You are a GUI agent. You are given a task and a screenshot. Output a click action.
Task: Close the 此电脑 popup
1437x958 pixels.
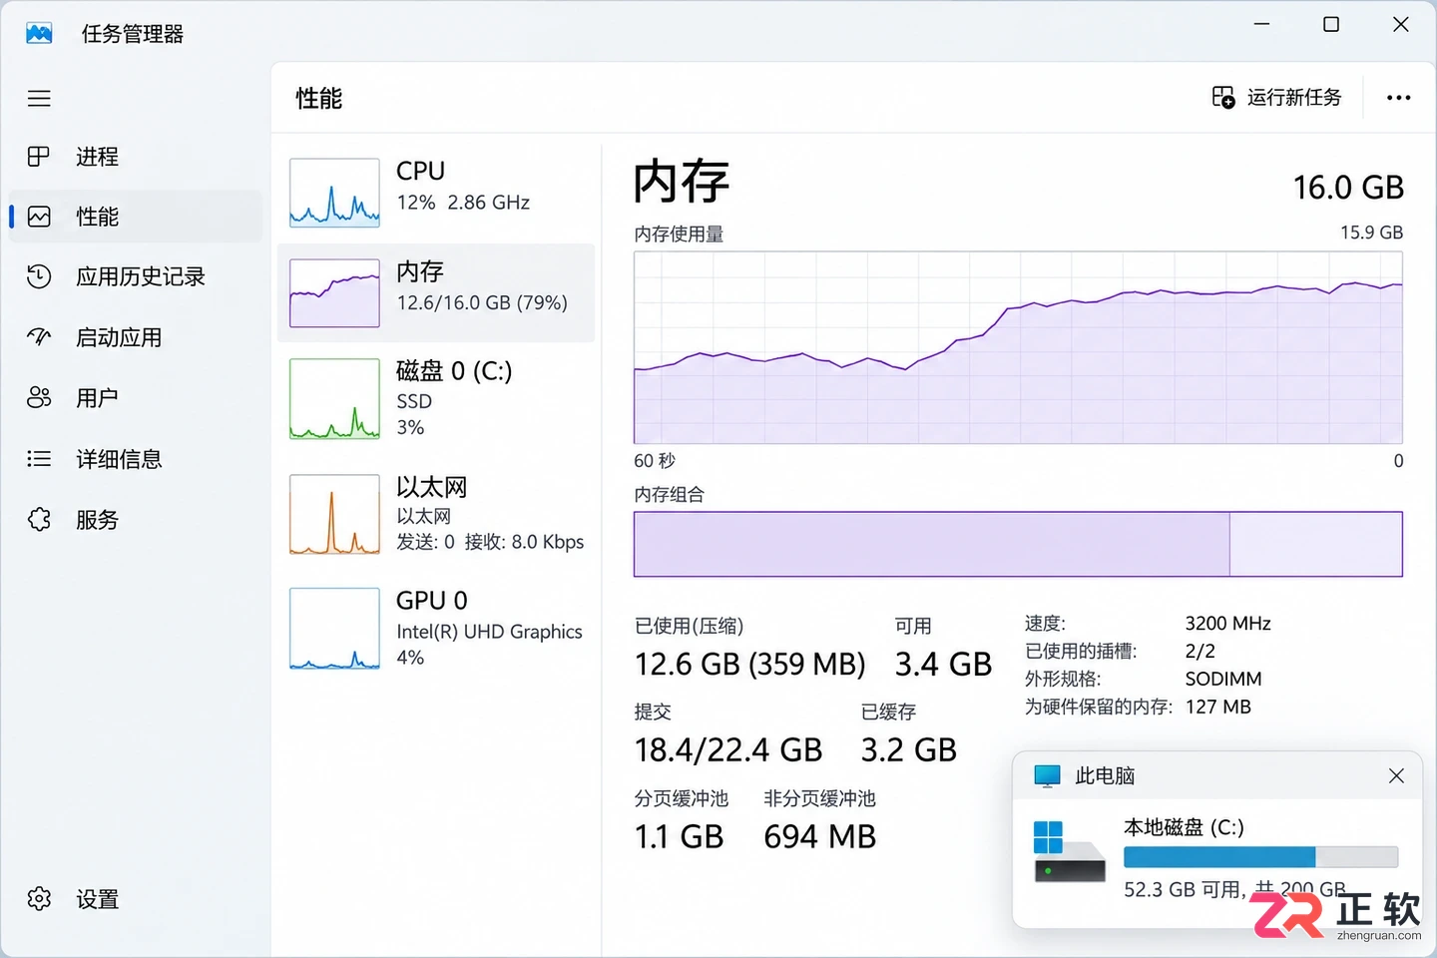[x=1396, y=775]
